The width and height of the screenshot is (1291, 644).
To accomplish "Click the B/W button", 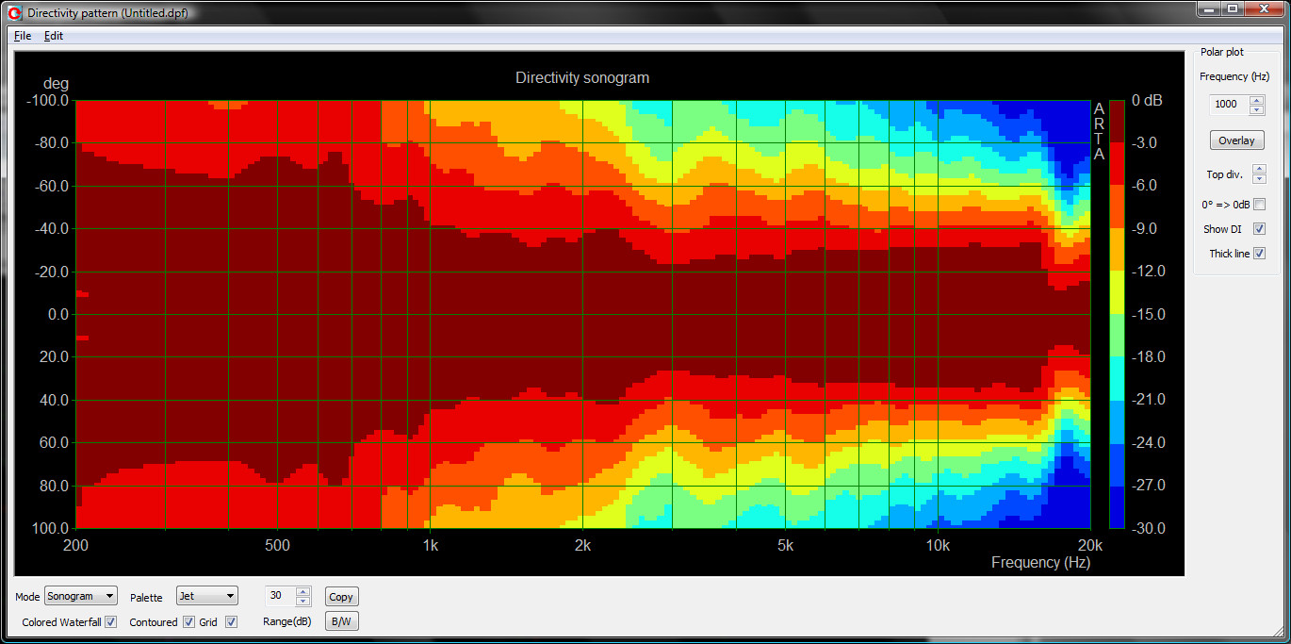I will 341,621.
